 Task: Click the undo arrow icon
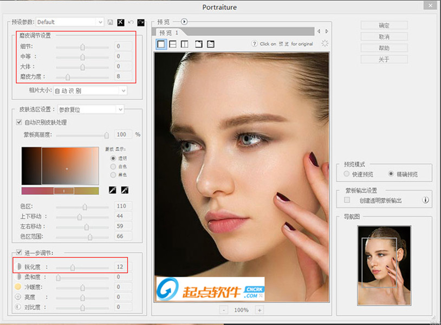coord(131,22)
